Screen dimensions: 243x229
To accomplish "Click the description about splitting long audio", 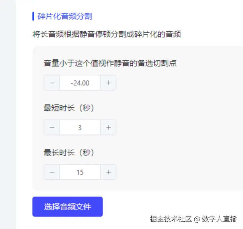I will point(107,34).
